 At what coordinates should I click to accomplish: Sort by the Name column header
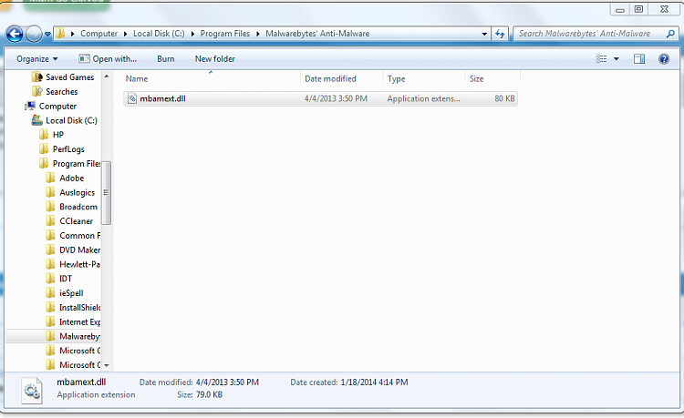pyautogui.click(x=212, y=79)
